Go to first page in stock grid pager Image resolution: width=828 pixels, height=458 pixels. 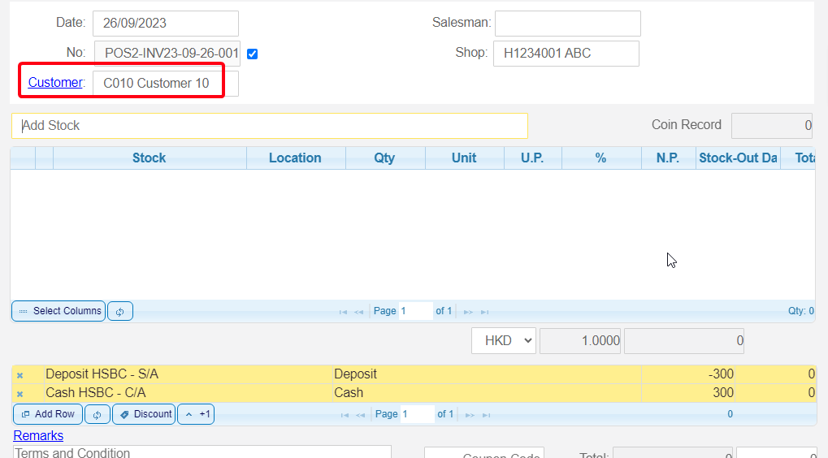click(x=343, y=312)
